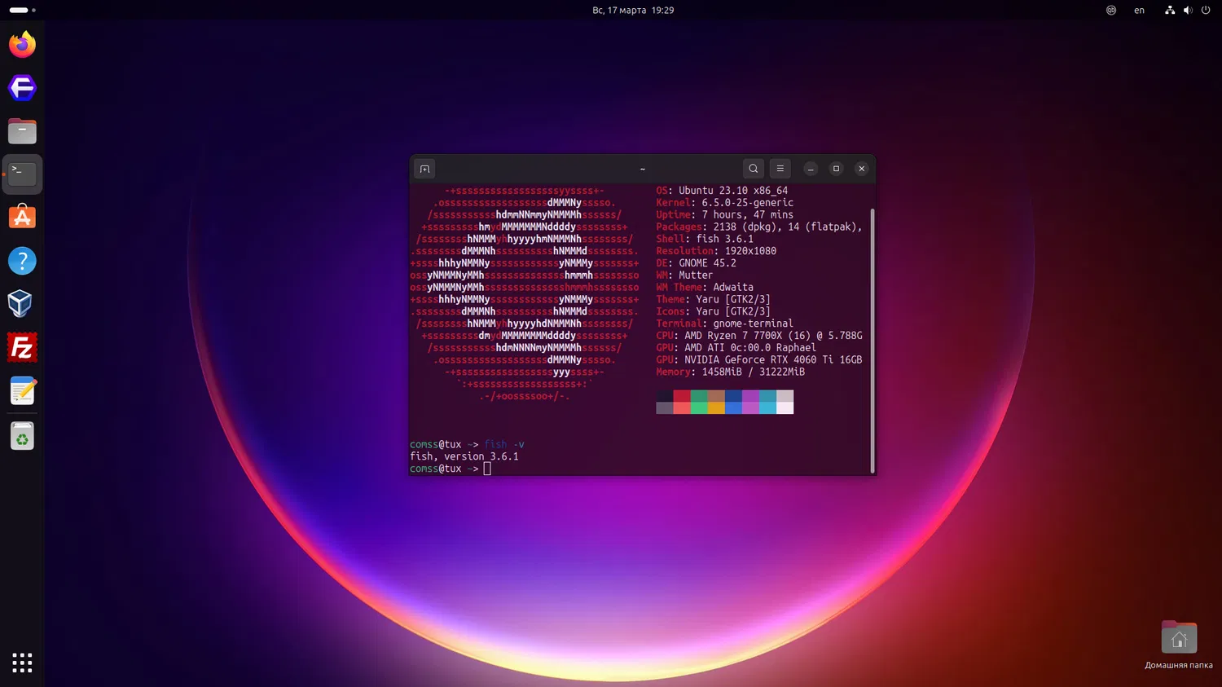Launch VirtualBox from the dock
Viewport: 1222px width, 687px height.
22,304
